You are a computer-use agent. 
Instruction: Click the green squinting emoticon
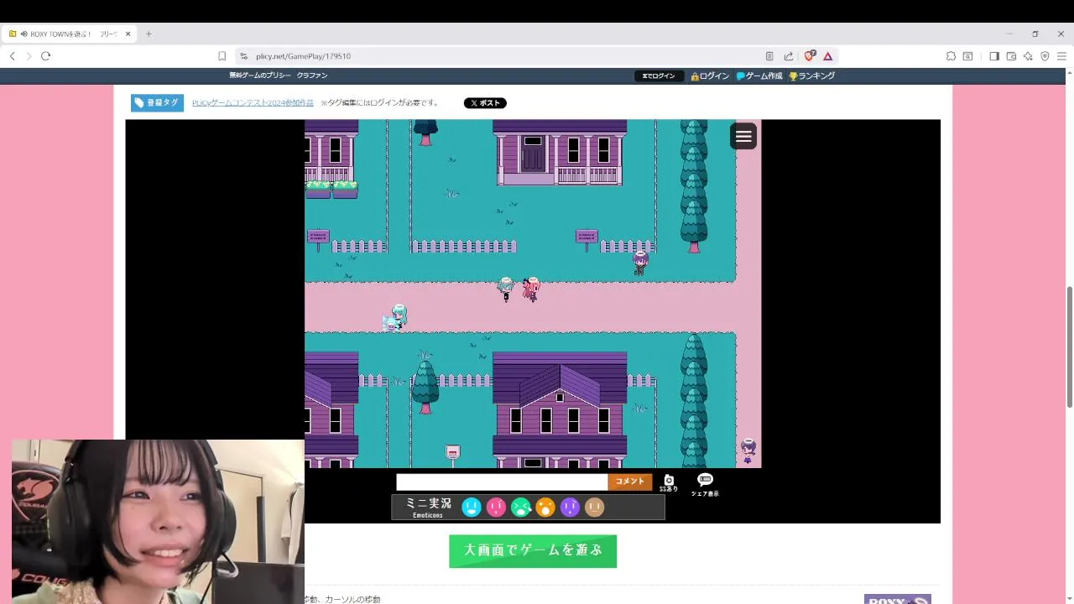pos(521,507)
